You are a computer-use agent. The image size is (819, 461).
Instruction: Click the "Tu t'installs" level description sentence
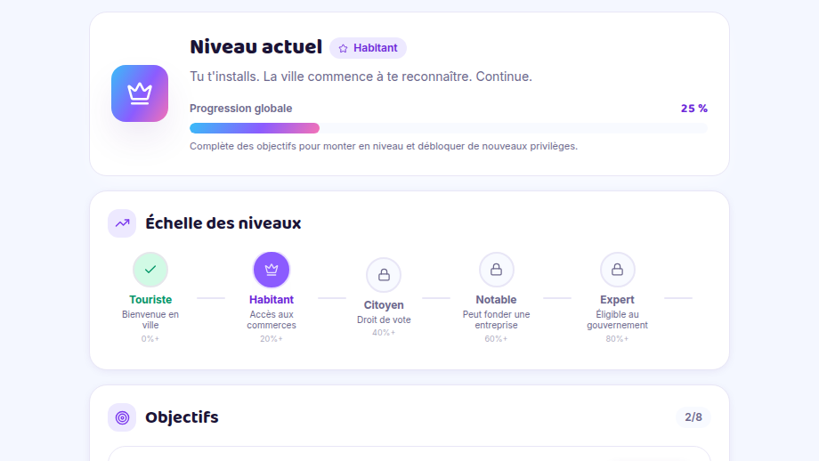[x=361, y=77]
